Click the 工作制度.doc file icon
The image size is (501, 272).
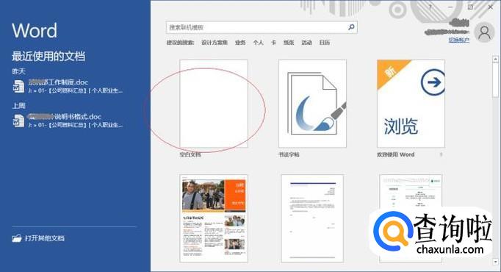[x=18, y=86]
